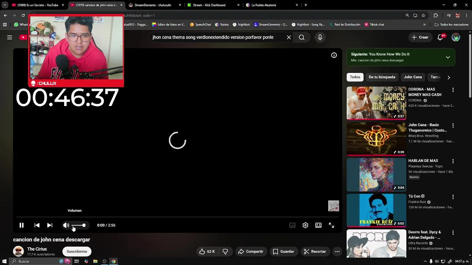
Task: Open The Cirius channel avatar
Action: (18, 251)
